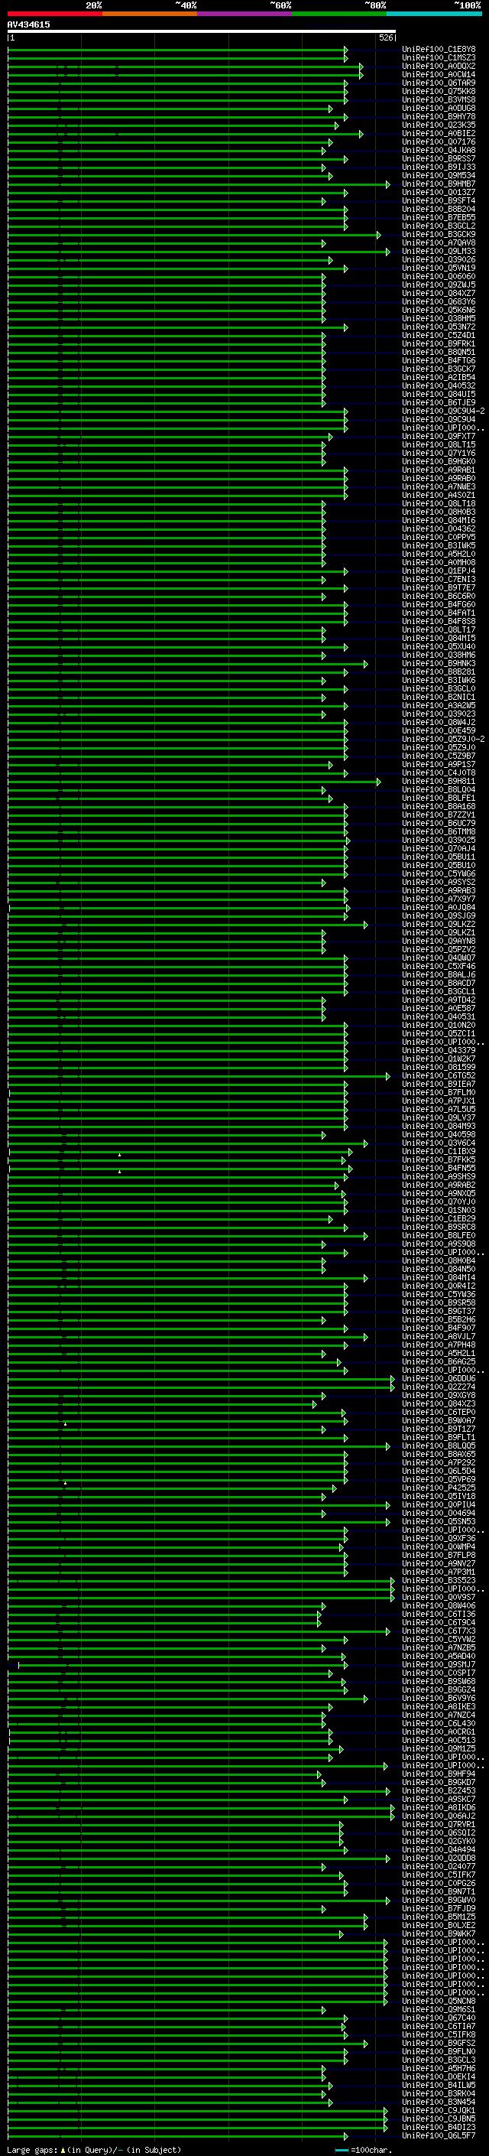This screenshot has height=2156, width=489.
Task: Select the UniRef100_Q3V6C4 label
Action: tap(439, 1143)
